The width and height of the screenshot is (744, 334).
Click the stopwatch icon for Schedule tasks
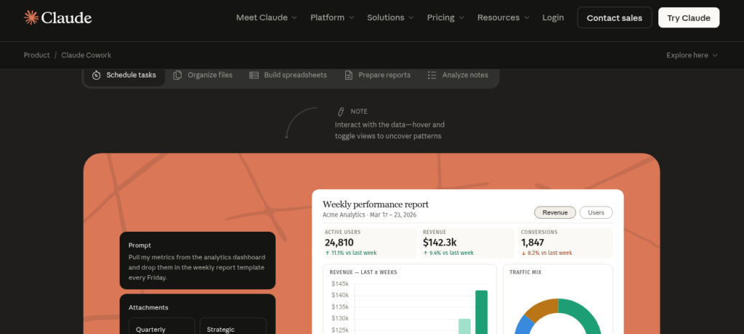[x=97, y=75]
